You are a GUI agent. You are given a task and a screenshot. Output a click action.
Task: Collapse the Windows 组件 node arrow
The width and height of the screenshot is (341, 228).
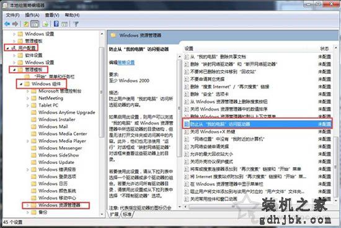coord(21,84)
